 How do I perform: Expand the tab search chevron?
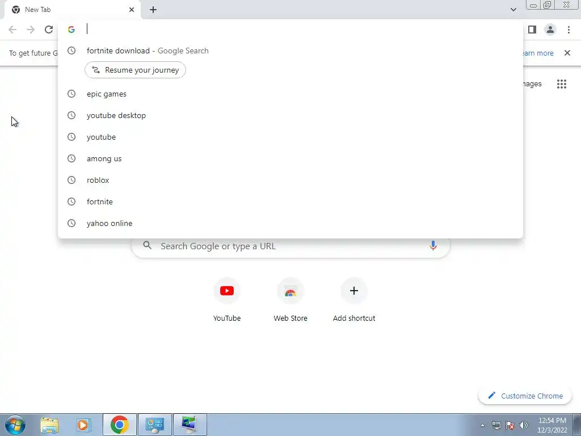513,10
